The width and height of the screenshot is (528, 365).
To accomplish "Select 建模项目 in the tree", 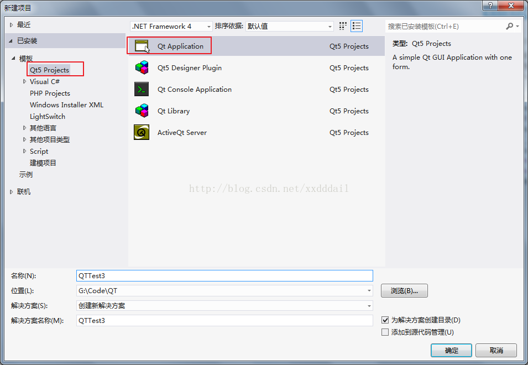I will 43,163.
